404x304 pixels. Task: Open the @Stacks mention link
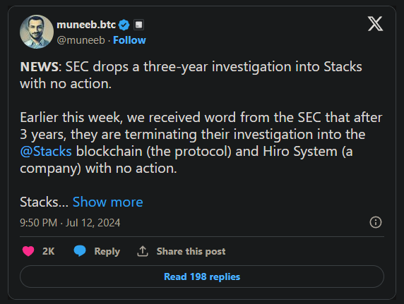[46, 152]
